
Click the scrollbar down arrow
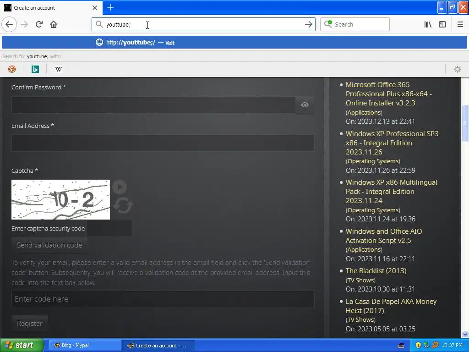coord(465,334)
